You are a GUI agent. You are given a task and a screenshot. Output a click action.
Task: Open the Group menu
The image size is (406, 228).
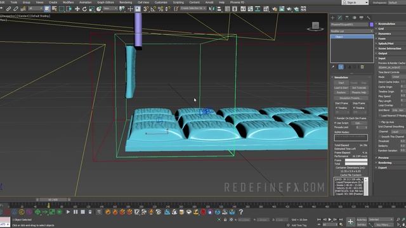coord(27,3)
